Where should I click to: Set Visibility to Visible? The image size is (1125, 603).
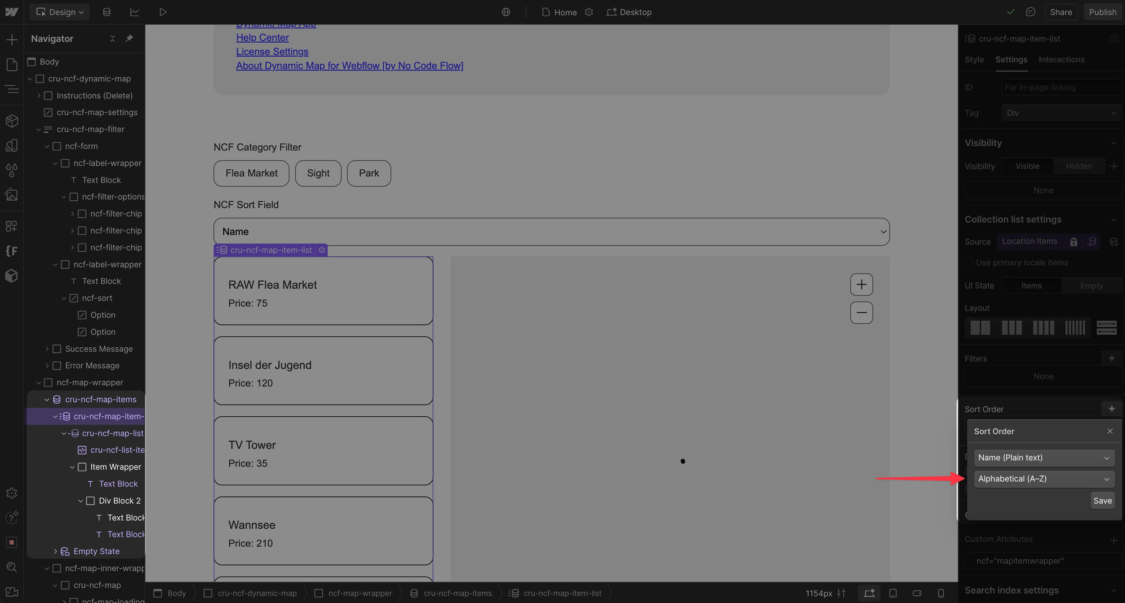[x=1027, y=166]
